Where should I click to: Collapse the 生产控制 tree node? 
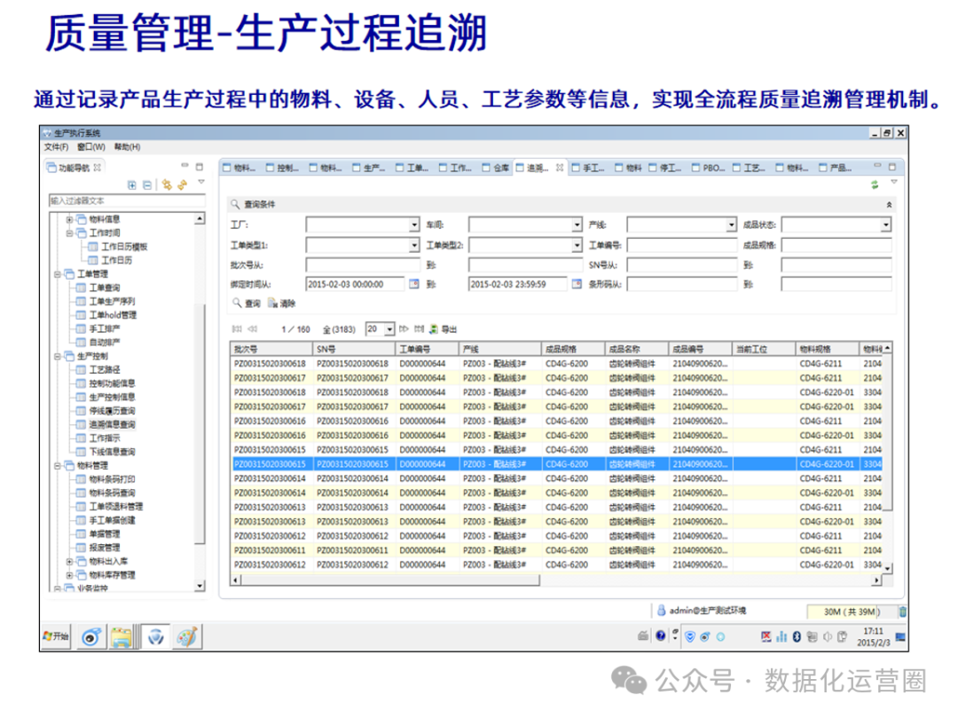58,357
